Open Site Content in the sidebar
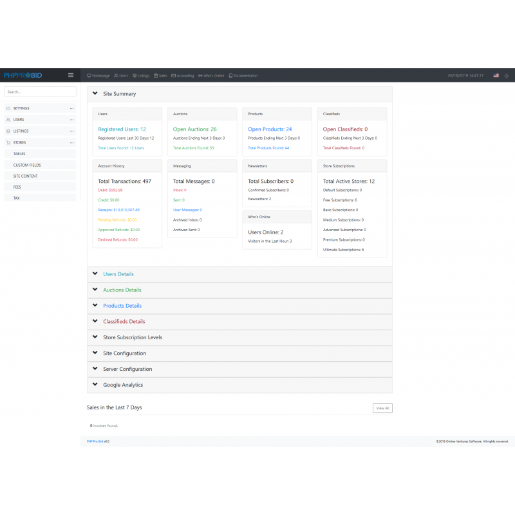Image resolution: width=515 pixels, height=515 pixels. click(40, 176)
